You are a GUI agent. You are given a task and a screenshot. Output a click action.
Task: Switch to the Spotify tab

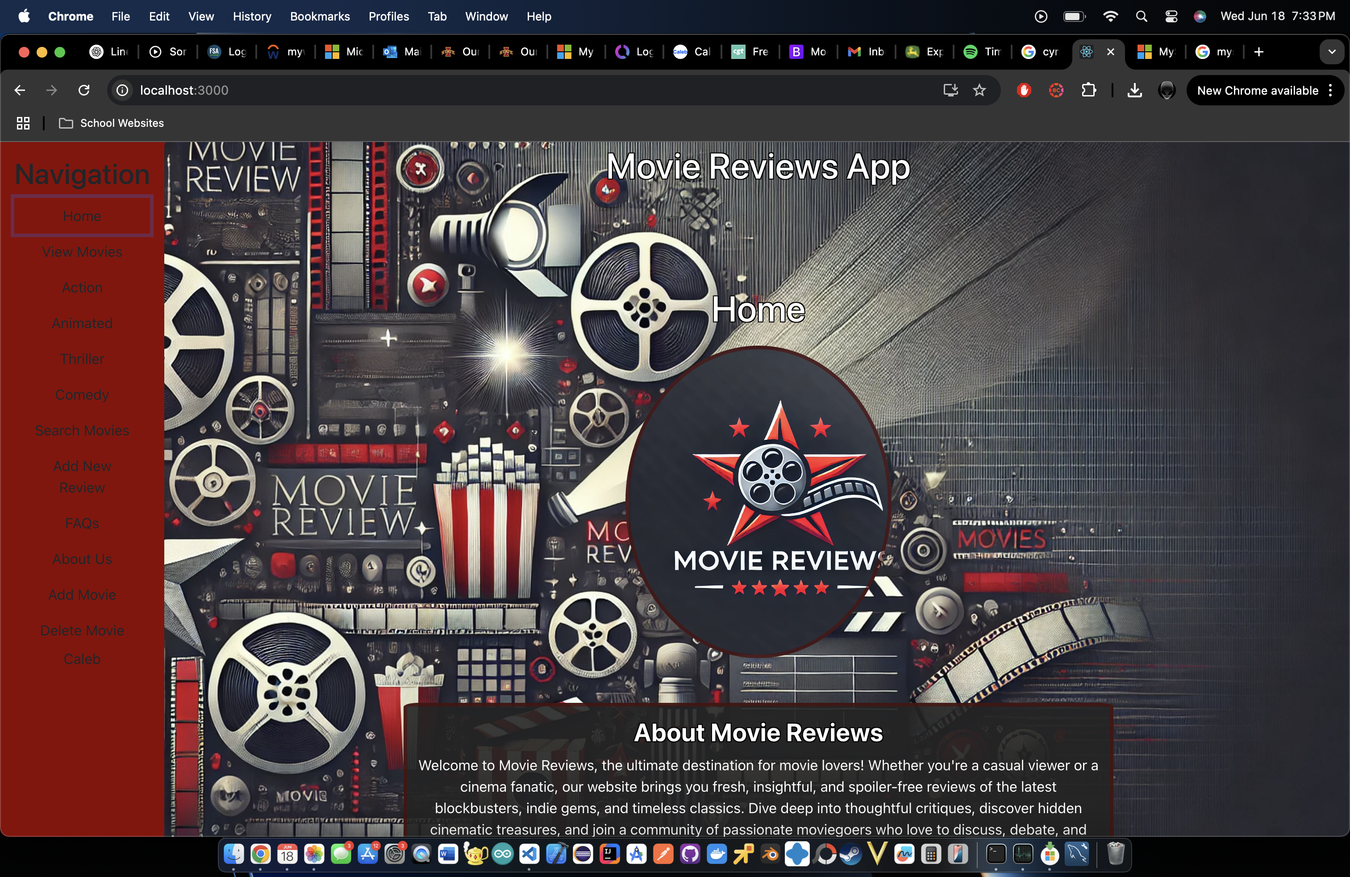(981, 52)
